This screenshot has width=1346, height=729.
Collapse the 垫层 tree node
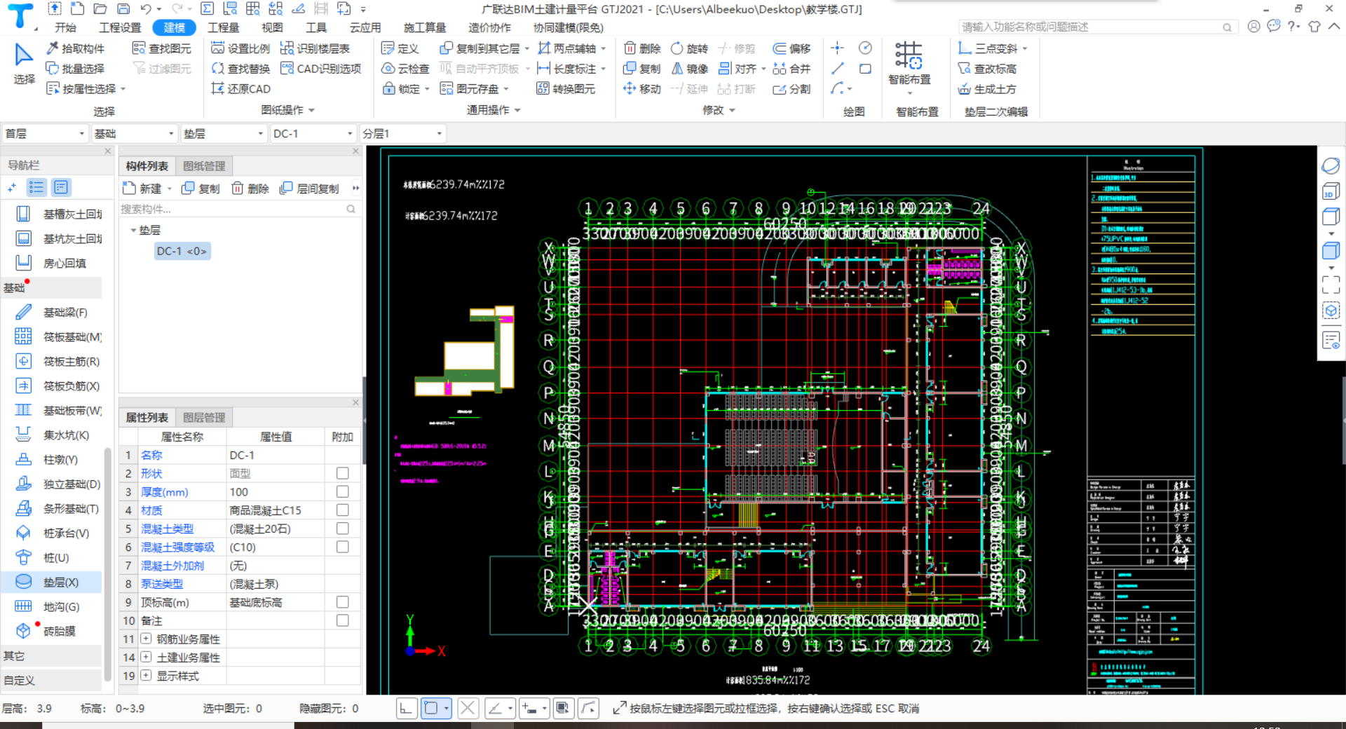(133, 230)
